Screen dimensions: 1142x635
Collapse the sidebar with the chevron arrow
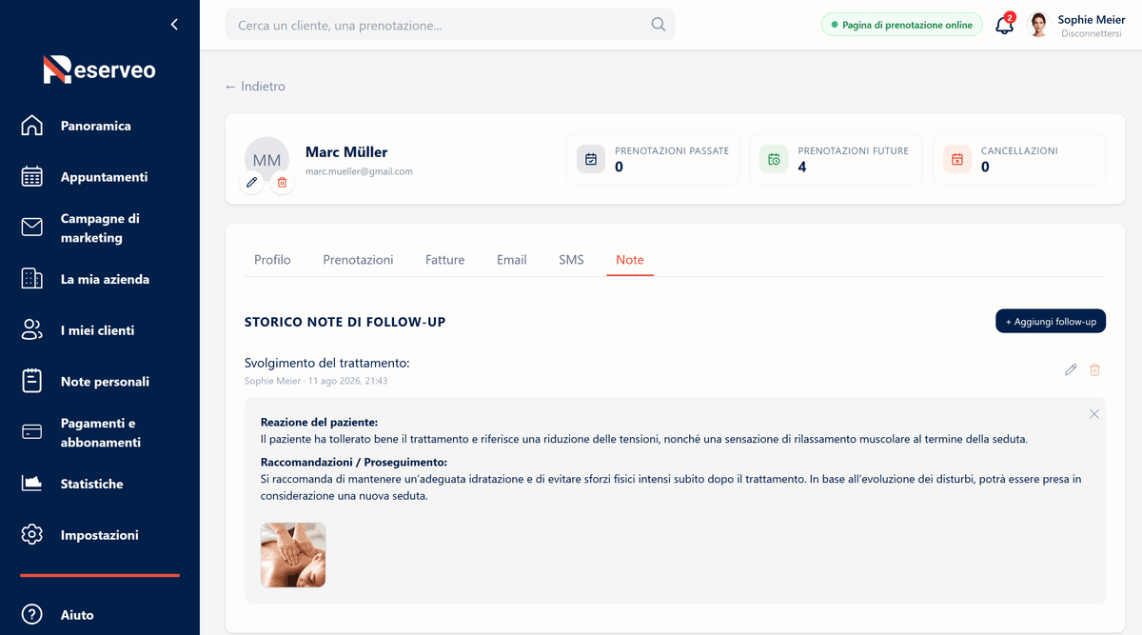click(174, 25)
